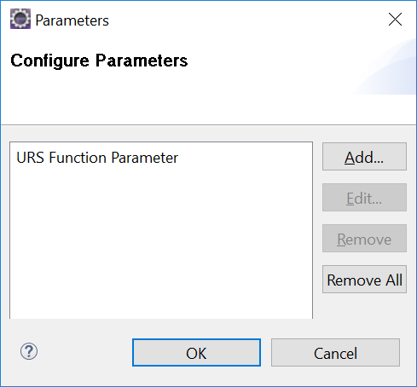417x387 pixels.
Task: Open context help via the bottom-left icon
Action: point(29,351)
